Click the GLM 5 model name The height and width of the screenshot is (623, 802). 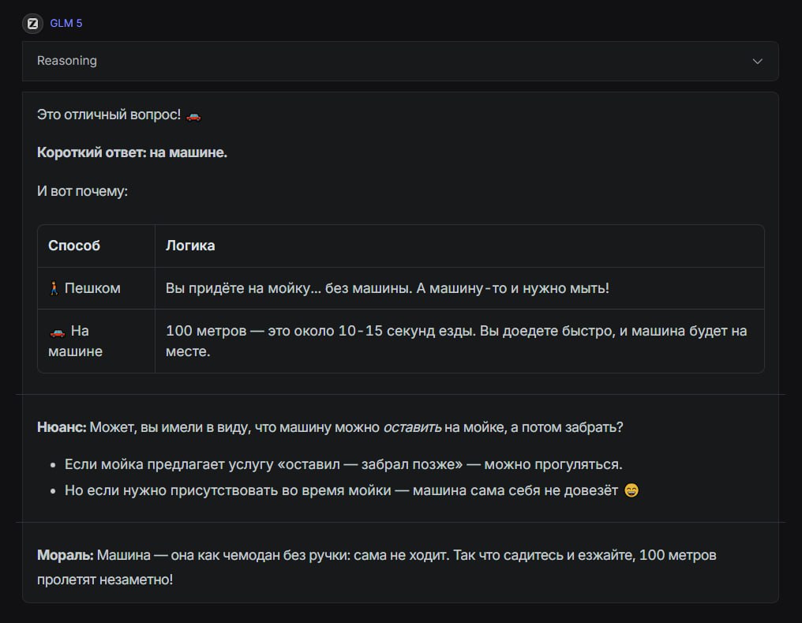[x=66, y=23]
